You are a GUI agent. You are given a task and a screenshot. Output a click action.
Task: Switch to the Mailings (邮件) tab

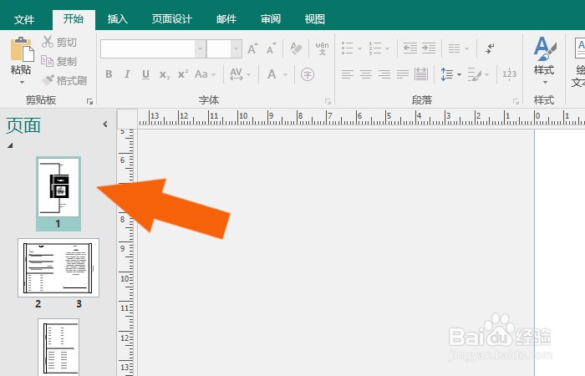click(226, 19)
